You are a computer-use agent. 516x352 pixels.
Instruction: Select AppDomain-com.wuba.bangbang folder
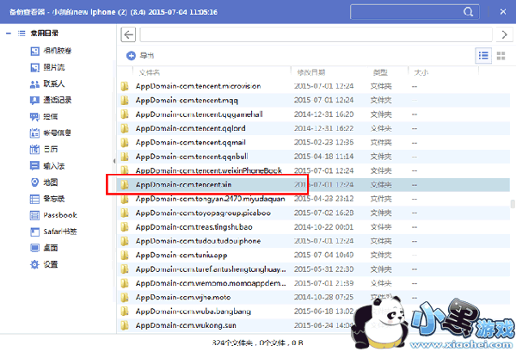(x=313, y=312)
